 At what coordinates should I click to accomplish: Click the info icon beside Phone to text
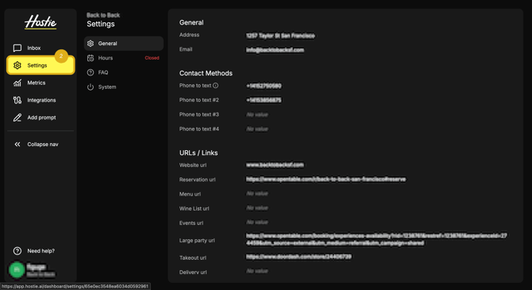[215, 86]
